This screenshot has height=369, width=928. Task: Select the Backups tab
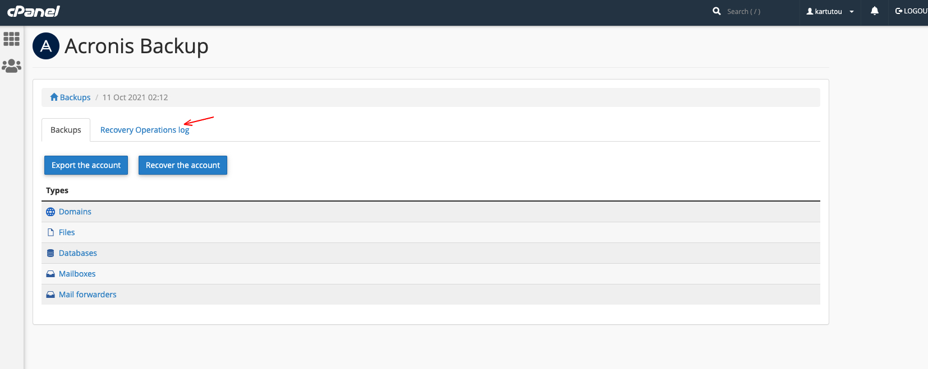coord(66,130)
